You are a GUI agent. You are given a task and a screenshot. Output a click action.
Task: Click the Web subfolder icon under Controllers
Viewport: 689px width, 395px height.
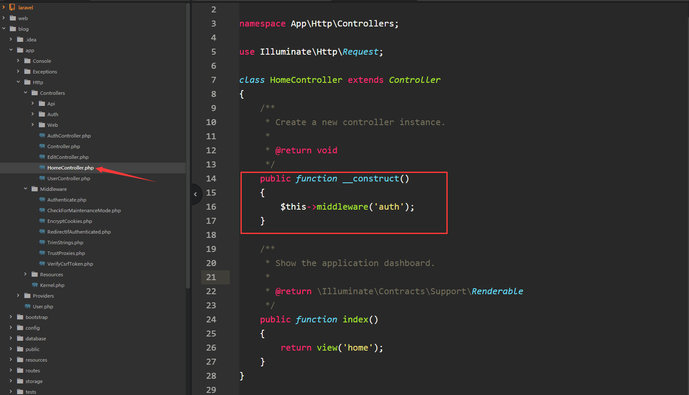pyautogui.click(x=42, y=125)
